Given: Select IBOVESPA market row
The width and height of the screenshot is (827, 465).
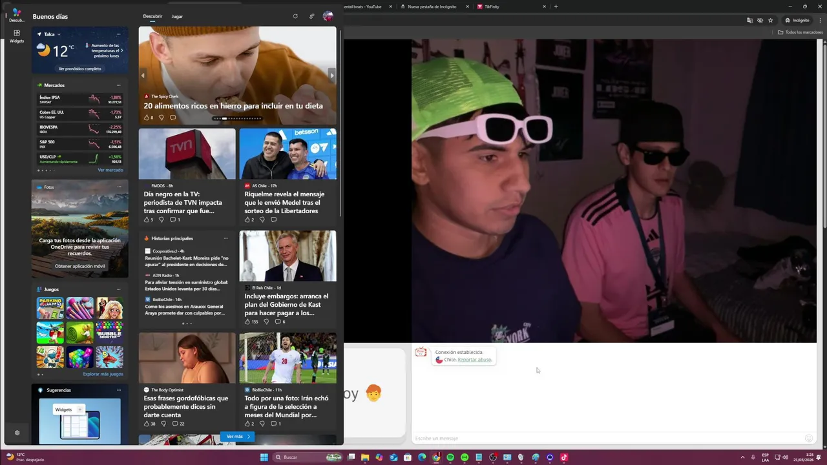Looking at the screenshot, I should [x=80, y=129].
